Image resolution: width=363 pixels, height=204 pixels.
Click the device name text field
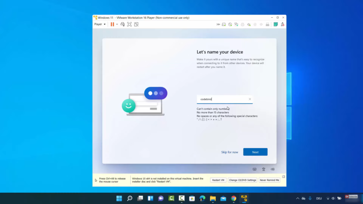tap(222, 99)
